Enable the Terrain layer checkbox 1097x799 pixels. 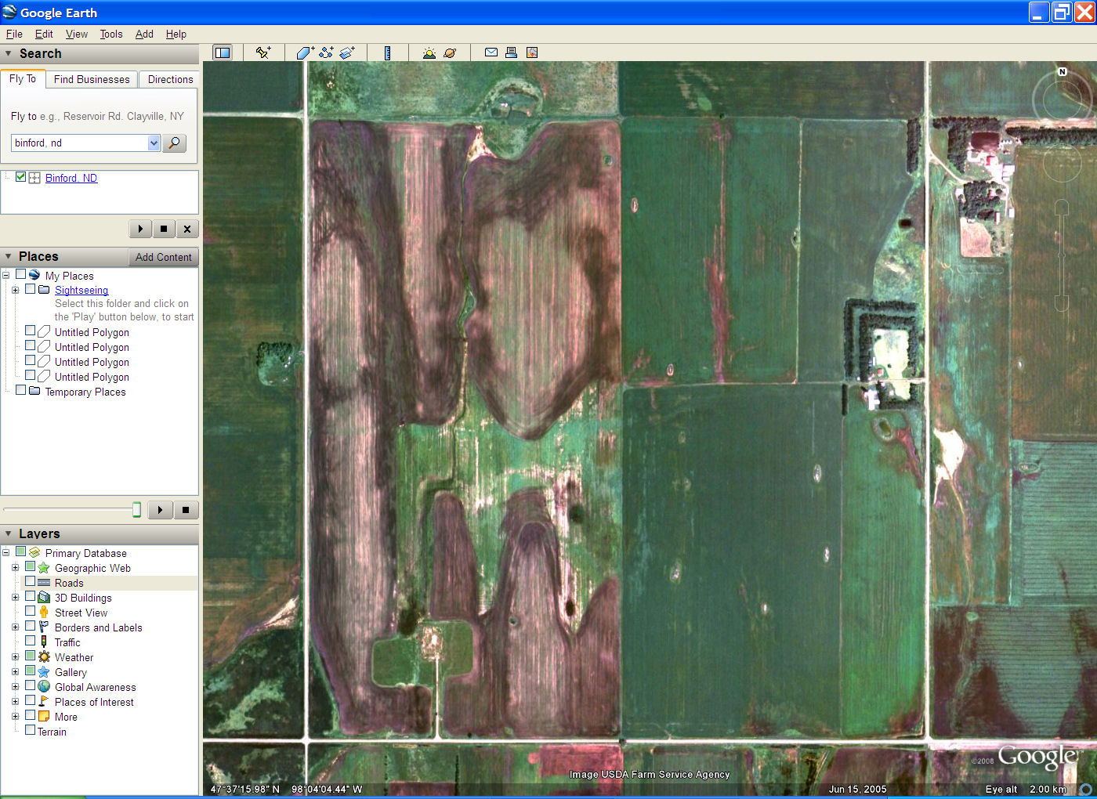[30, 730]
